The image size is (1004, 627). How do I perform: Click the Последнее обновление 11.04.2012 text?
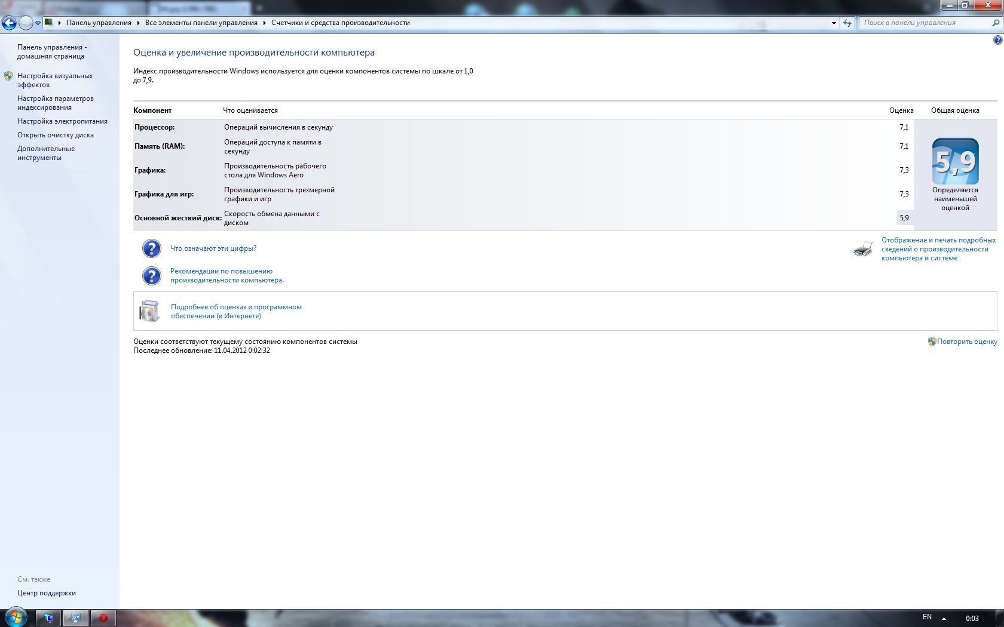(x=201, y=351)
